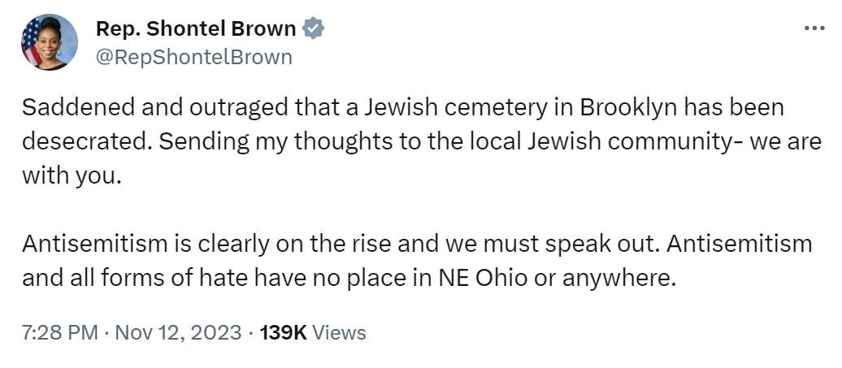This screenshot has width=842, height=368.
Task: Click the 139K view count number
Action: click(282, 332)
